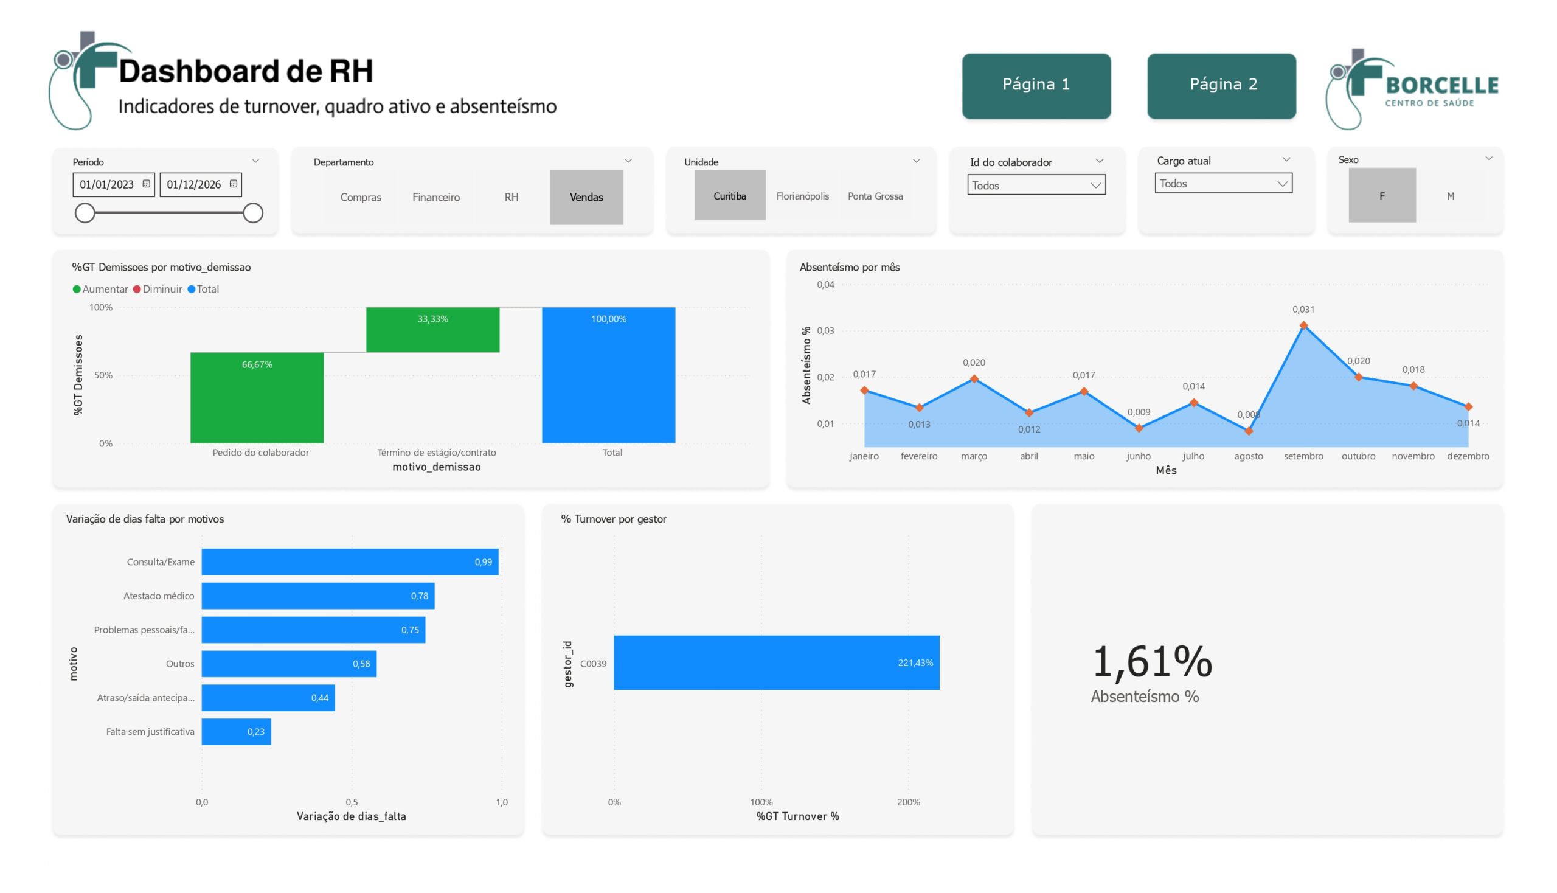Toggle the Curitiba unit filter
This screenshot has height=893, width=1557.
pos(729,196)
